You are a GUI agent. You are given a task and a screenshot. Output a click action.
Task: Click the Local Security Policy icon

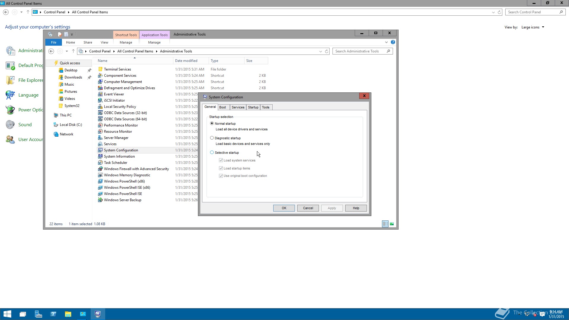[x=100, y=107]
